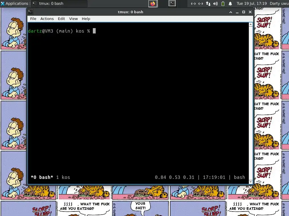
Task: Click the '(main)' branch text in prompt
Action: tap(65, 31)
